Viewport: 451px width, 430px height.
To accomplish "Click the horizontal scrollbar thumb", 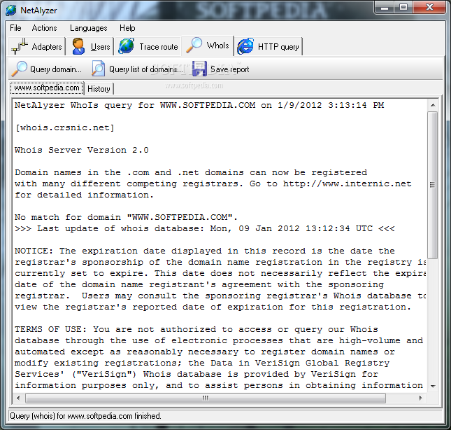I will [x=206, y=398].
